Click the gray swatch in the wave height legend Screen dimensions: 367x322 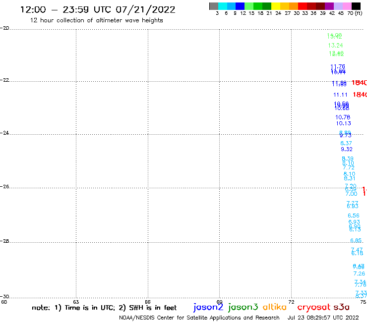214,6
